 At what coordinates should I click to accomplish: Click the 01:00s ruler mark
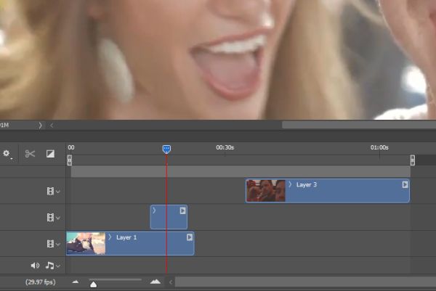(379, 147)
